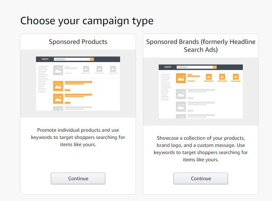This screenshot has height=201, width=272.
Task: Click the Sponsored Brands card title
Action: click(201, 45)
